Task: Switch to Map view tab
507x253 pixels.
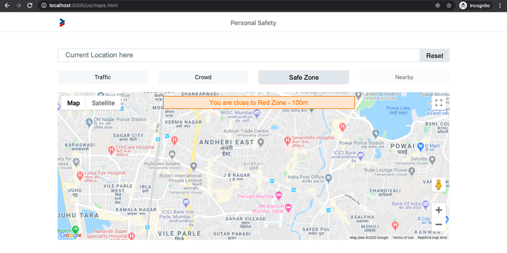Action: 73,103
